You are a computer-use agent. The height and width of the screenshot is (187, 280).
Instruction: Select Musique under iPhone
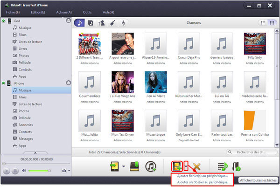pyautogui.click(x=42, y=90)
